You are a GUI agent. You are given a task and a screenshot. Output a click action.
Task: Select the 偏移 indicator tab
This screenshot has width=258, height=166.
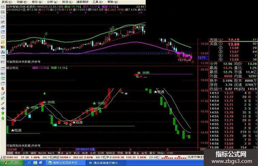34,153
